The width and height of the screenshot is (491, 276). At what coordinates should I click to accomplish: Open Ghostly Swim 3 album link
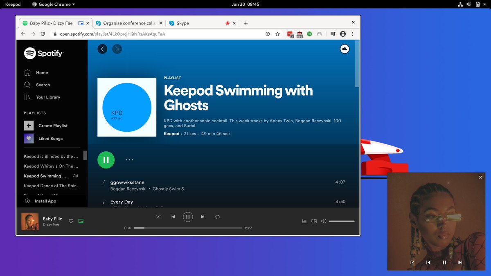coord(169,189)
